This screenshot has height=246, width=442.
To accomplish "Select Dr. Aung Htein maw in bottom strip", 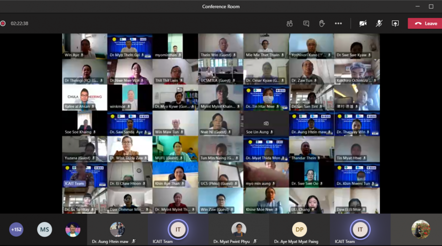I will coord(117,230).
